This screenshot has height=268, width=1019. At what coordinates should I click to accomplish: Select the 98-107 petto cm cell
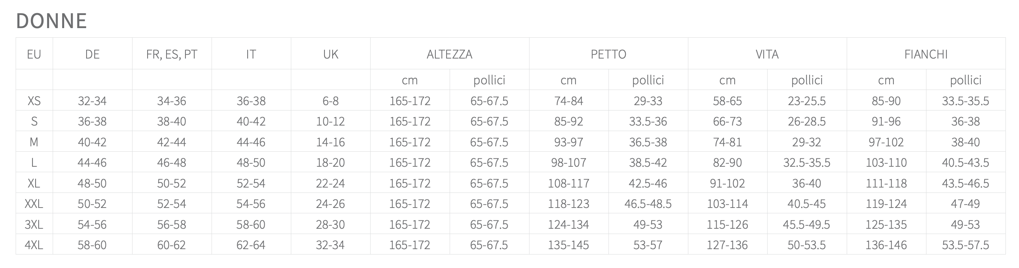(569, 162)
